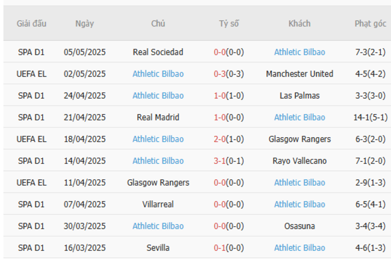Image resolution: width=391 pixels, height=263 pixels.
Task: Click the Real Sociedad team name
Action: pyautogui.click(x=158, y=52)
